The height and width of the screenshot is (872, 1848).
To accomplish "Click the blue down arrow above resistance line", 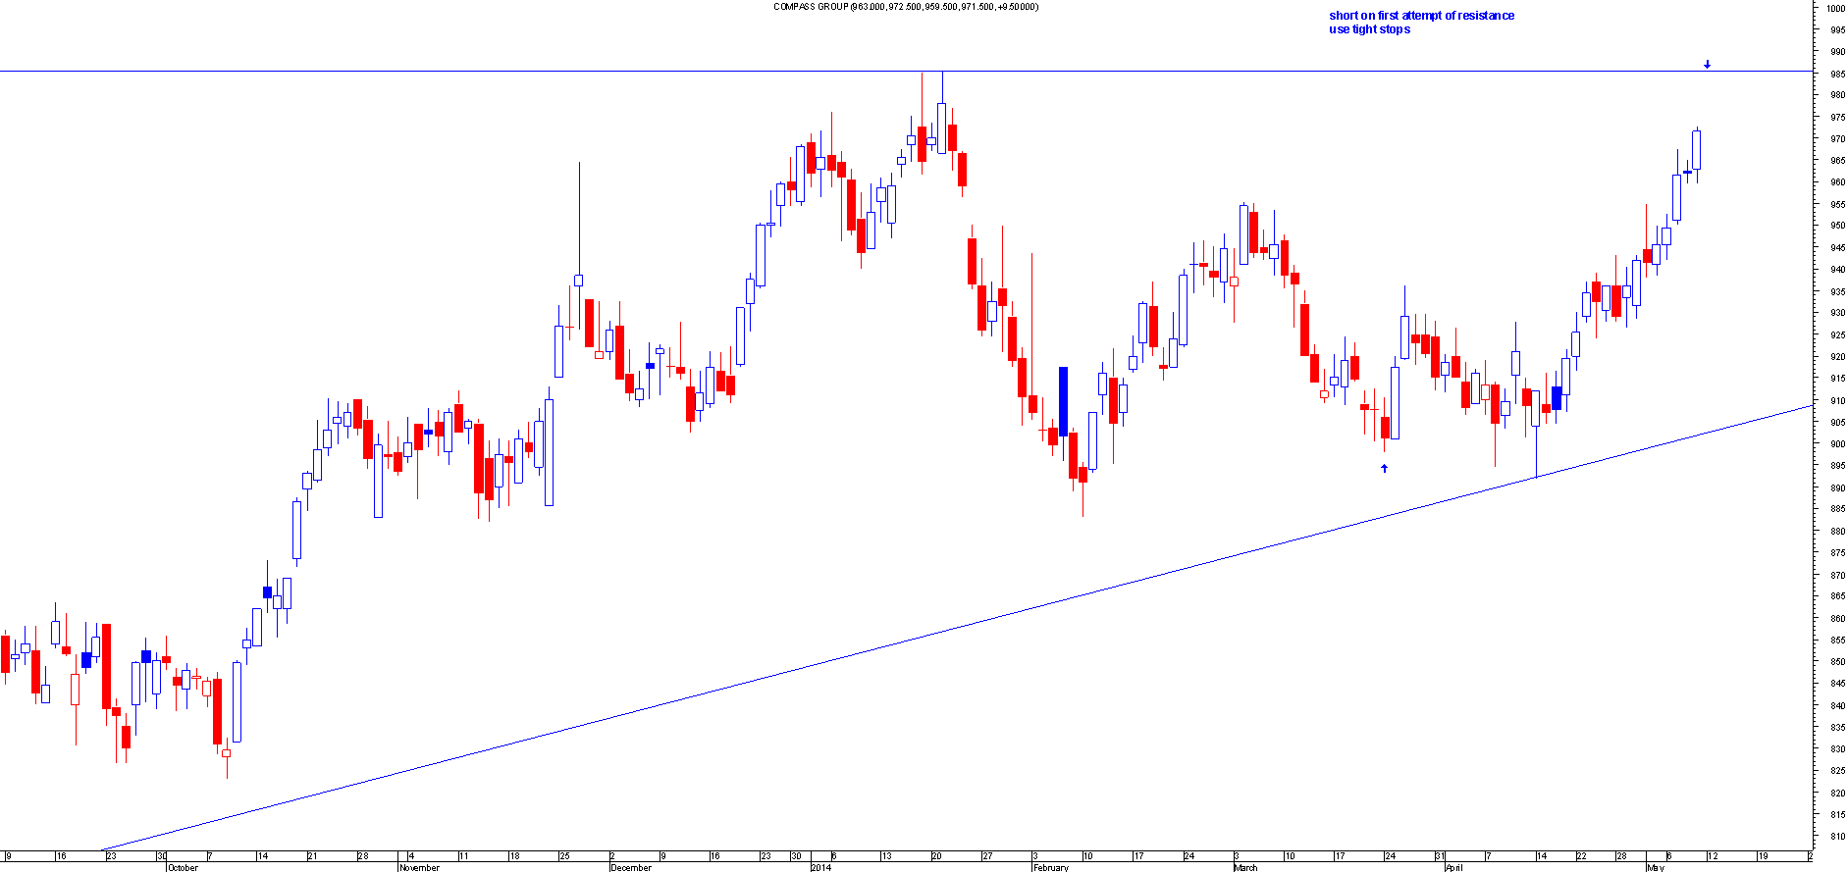I will pos(1707,65).
